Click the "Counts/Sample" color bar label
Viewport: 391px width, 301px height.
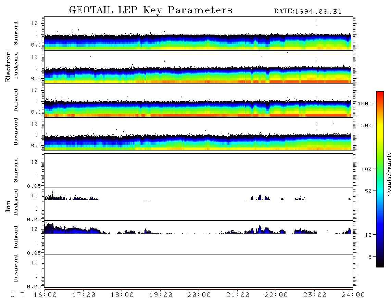click(x=389, y=174)
